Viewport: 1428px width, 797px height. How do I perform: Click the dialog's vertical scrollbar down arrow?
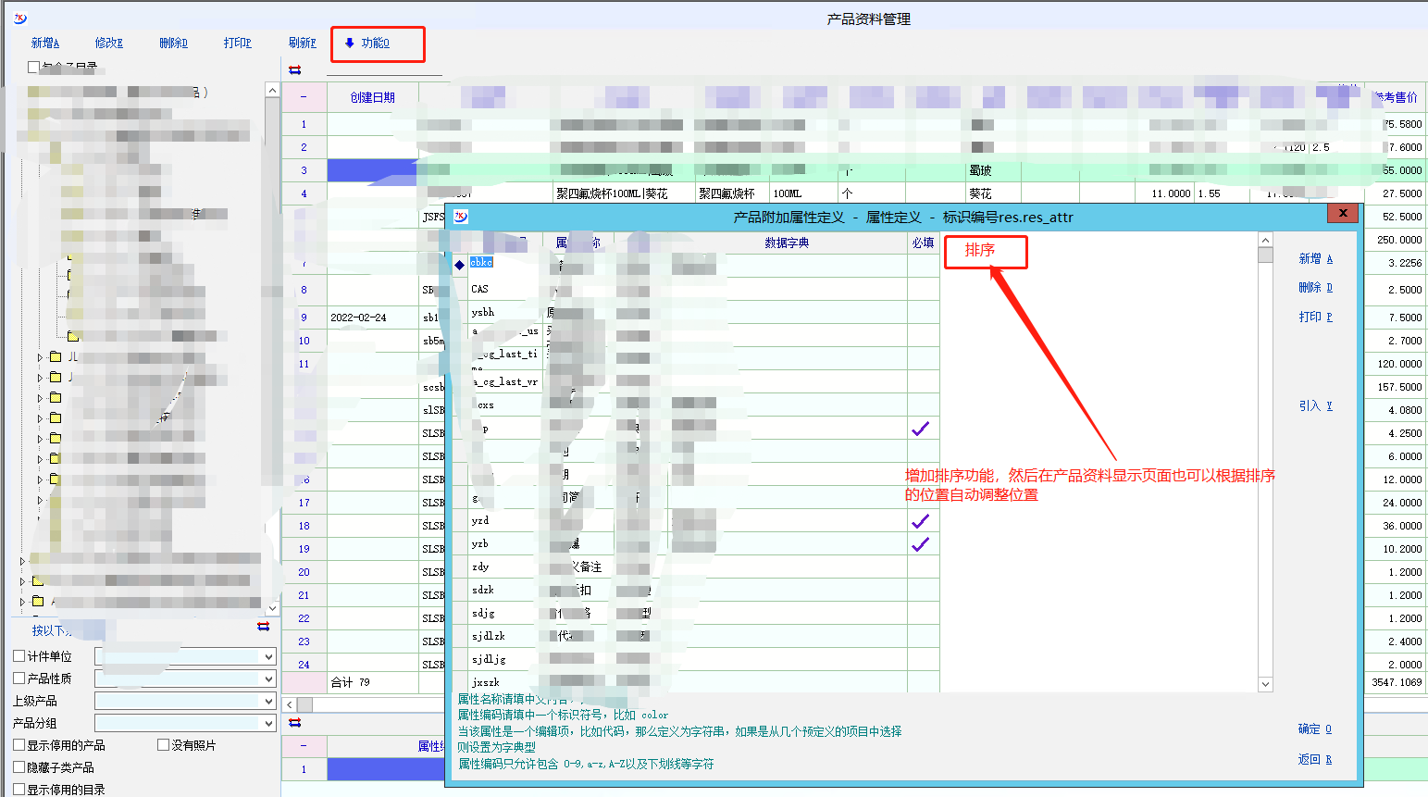pos(1265,684)
